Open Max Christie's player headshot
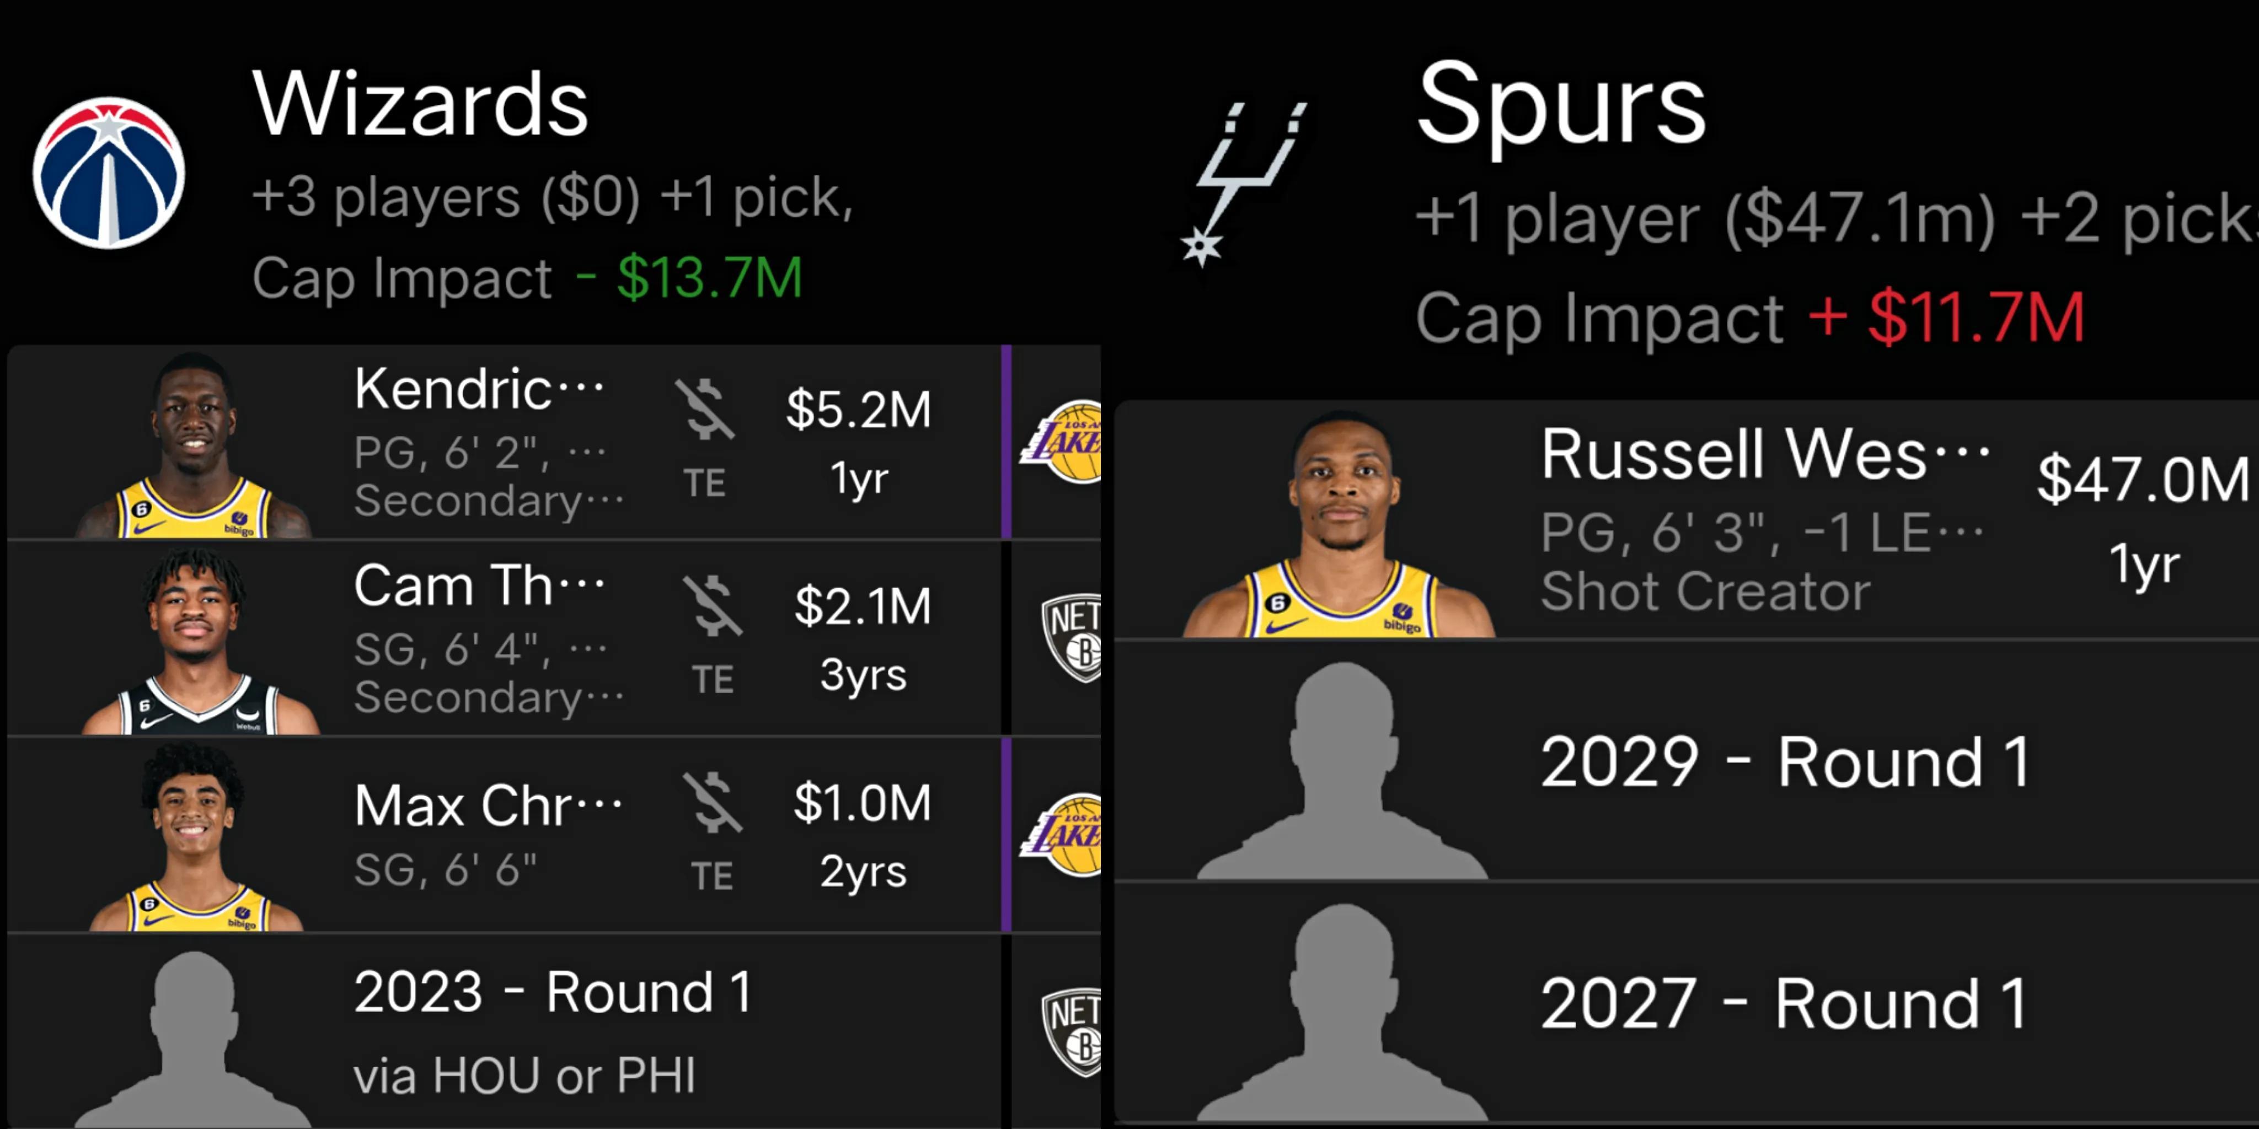2259x1129 pixels. pyautogui.click(x=195, y=840)
